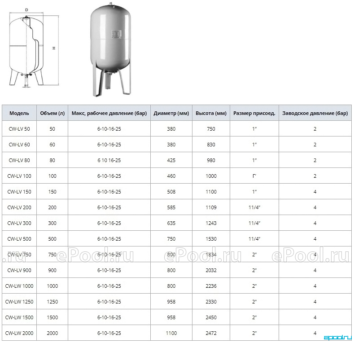Select the 'CW-LW 1250' model cell

point(19,302)
